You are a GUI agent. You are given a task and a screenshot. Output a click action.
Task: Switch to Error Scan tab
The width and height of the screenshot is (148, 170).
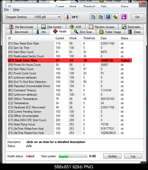pos(83,32)
